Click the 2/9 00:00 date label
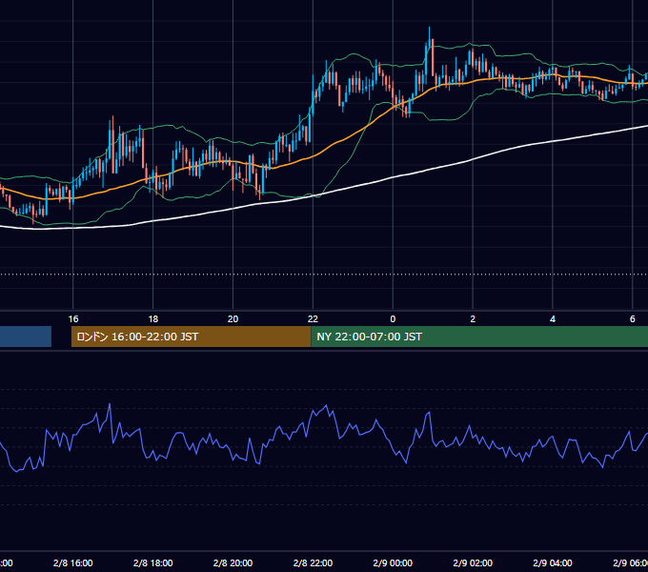This screenshot has width=648, height=572. pyautogui.click(x=393, y=562)
